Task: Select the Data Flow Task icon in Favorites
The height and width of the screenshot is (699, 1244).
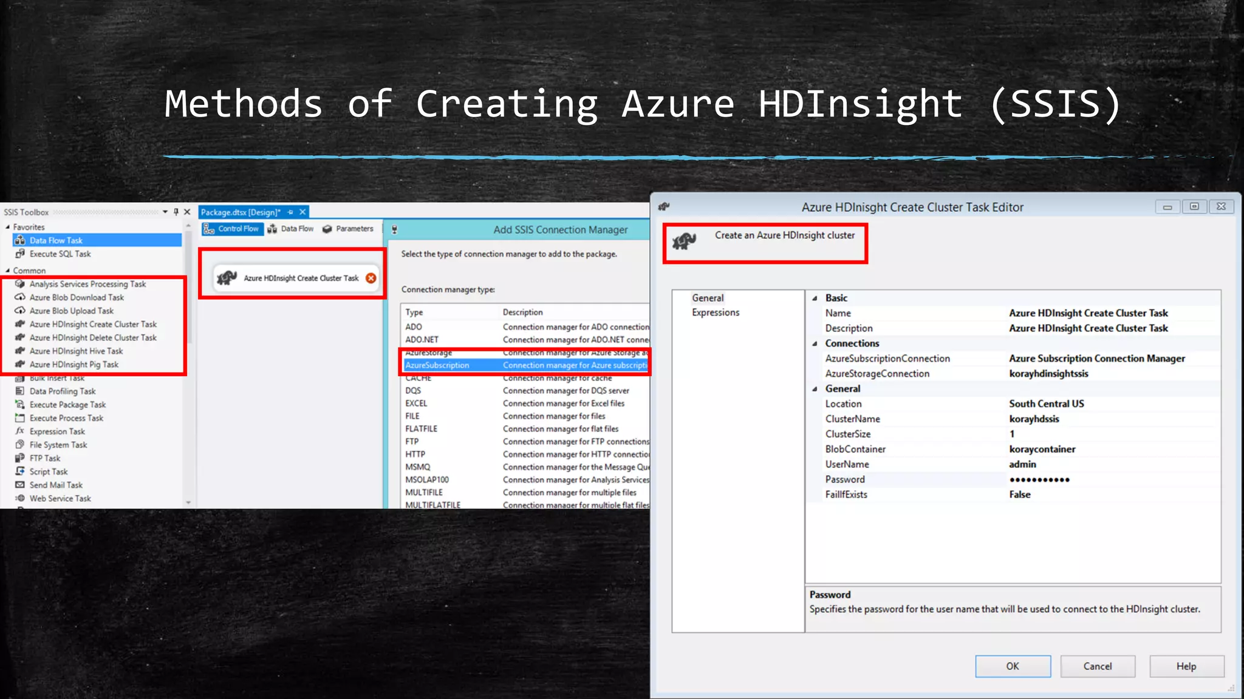Action: pyautogui.click(x=20, y=240)
